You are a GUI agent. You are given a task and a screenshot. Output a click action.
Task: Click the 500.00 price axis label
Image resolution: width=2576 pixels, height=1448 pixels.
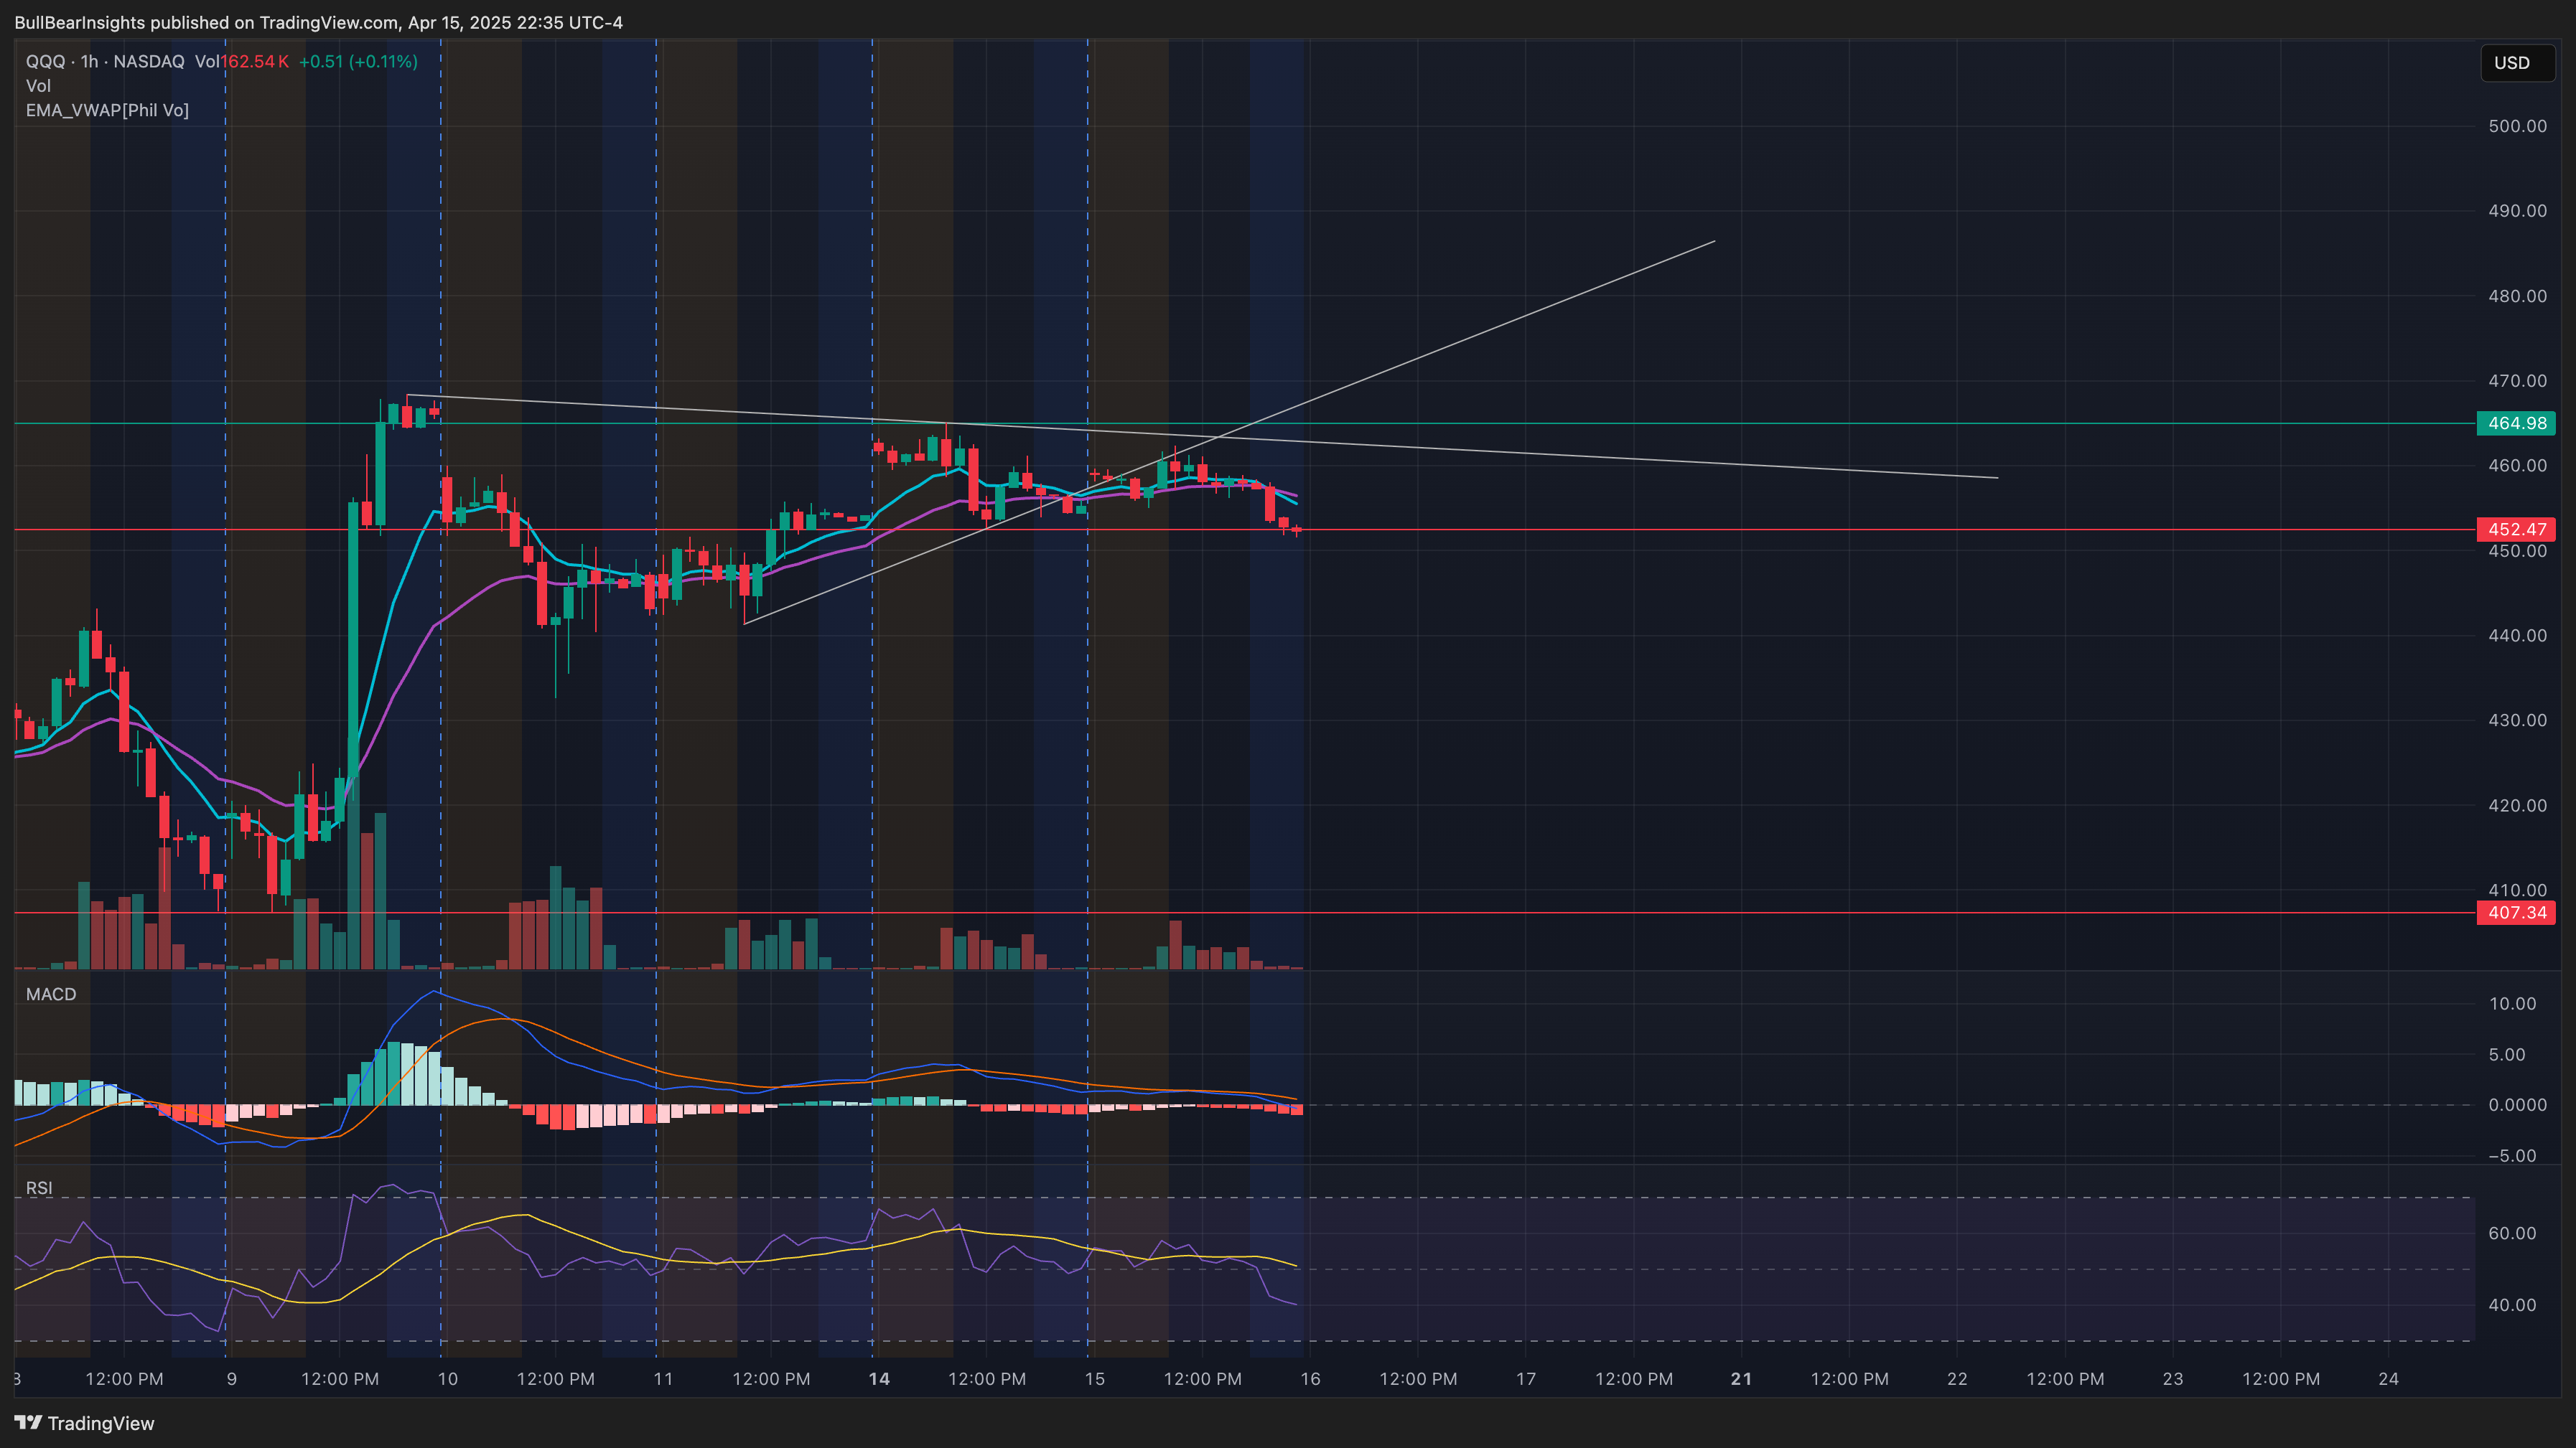2517,126
